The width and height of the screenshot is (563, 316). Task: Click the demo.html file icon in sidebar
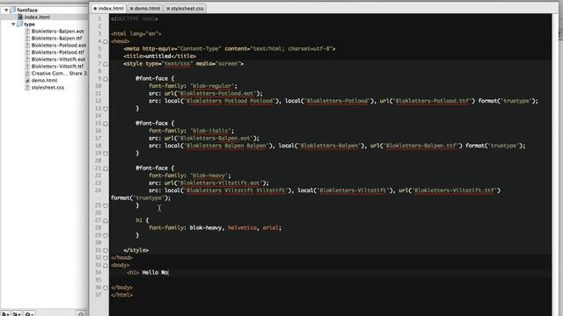(x=27, y=80)
